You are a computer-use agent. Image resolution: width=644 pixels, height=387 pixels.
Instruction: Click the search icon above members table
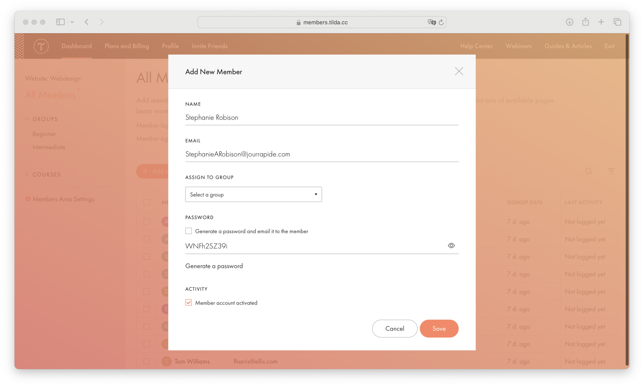coord(588,171)
